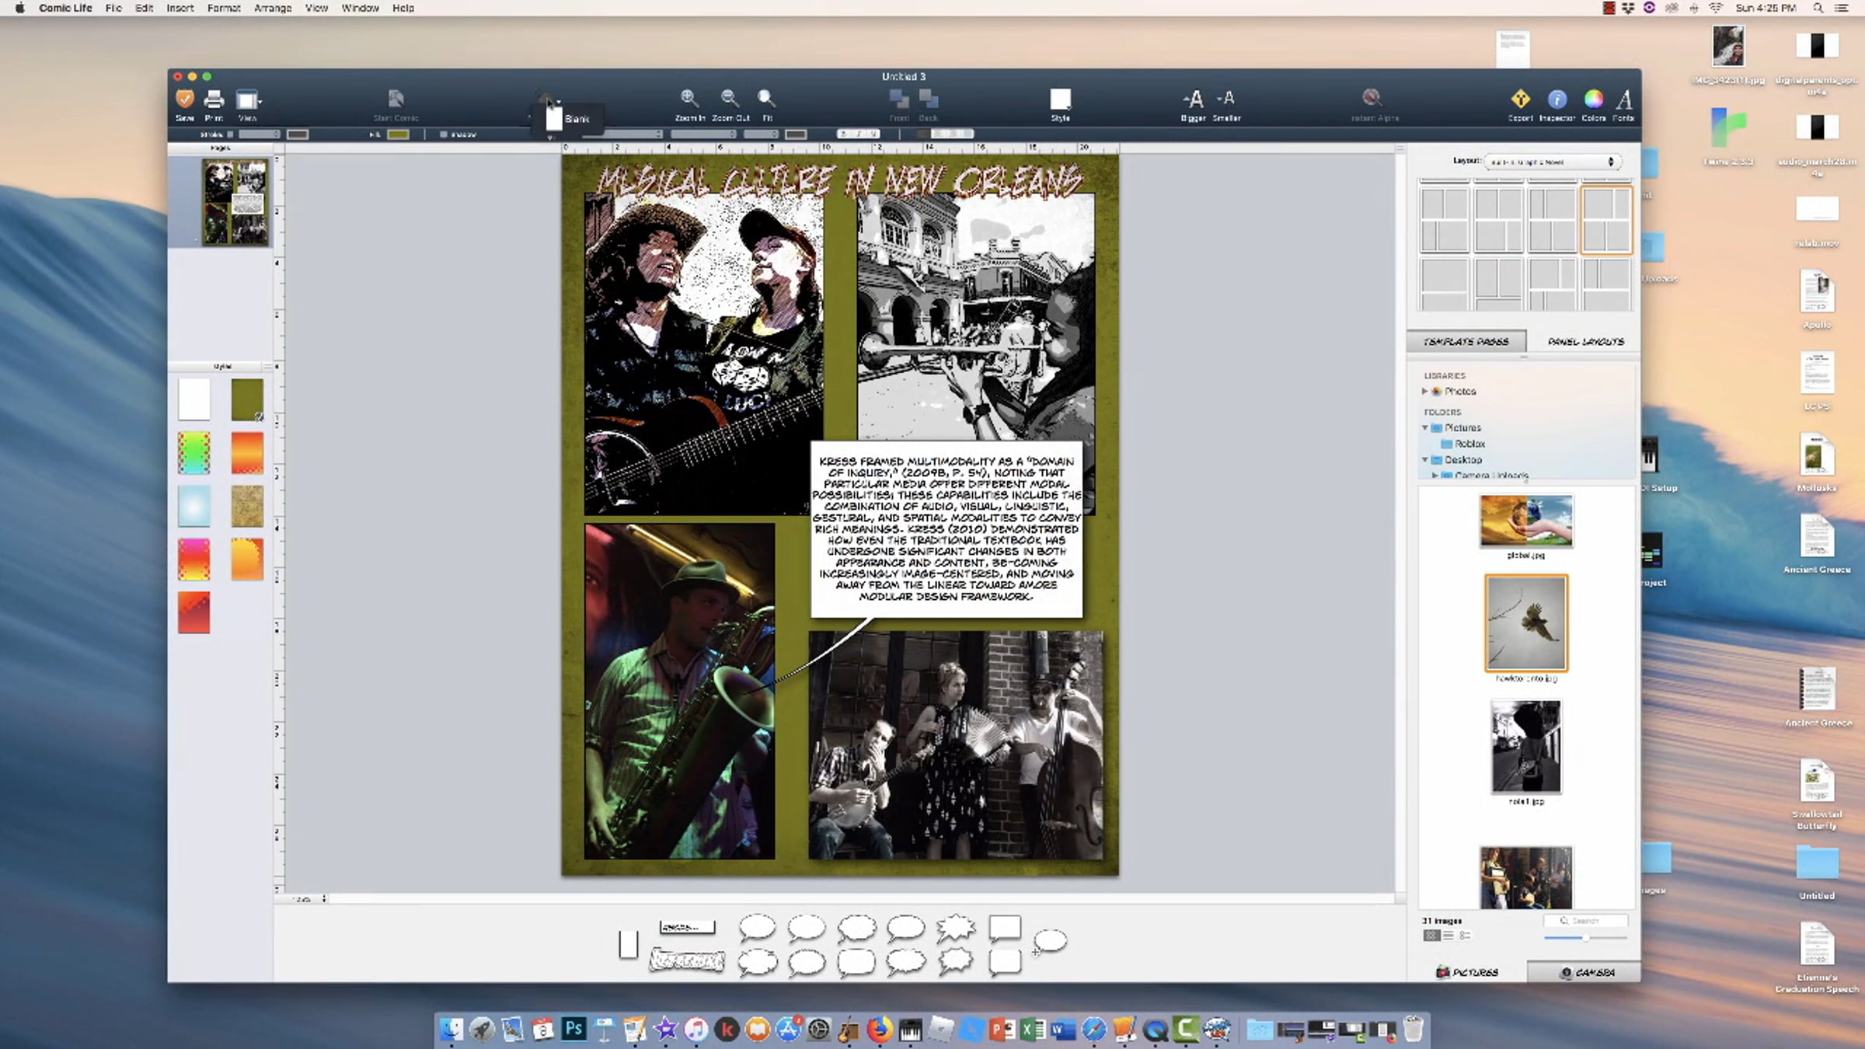Open the Style dropdown in the toolbar
The width and height of the screenshot is (1865, 1049).
click(x=1061, y=99)
